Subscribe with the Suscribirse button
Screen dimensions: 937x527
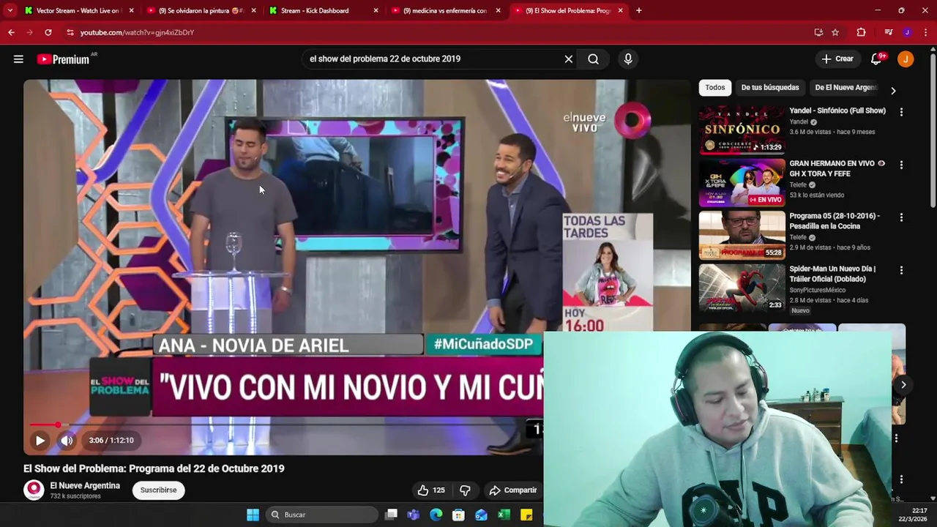point(158,490)
